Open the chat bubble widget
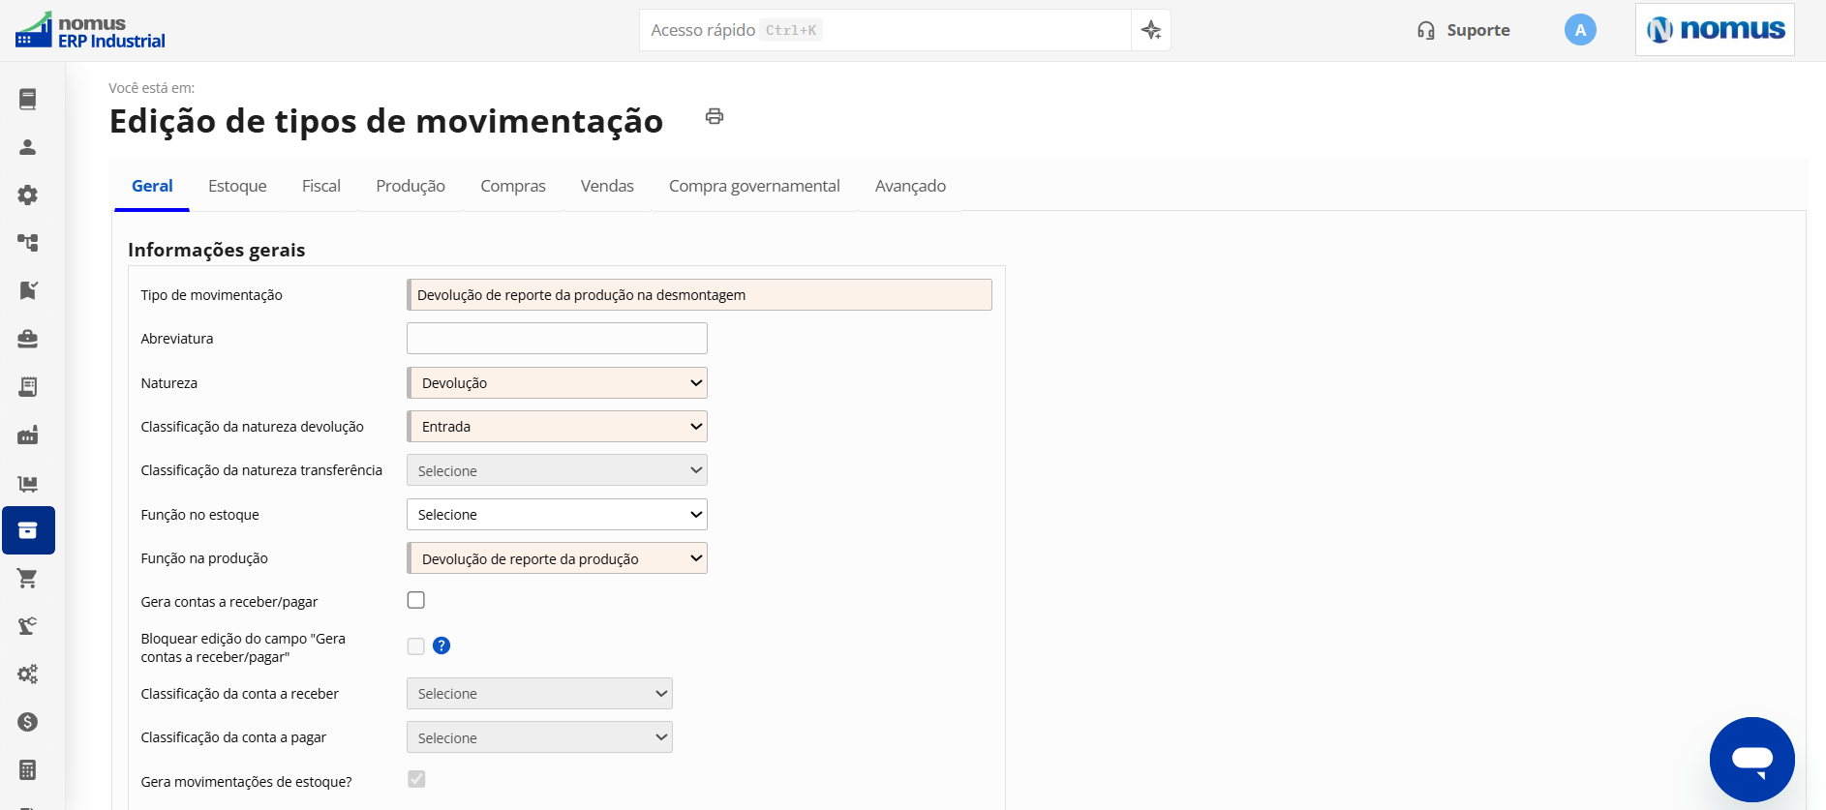Viewport: 1826px width, 810px height. point(1751,759)
